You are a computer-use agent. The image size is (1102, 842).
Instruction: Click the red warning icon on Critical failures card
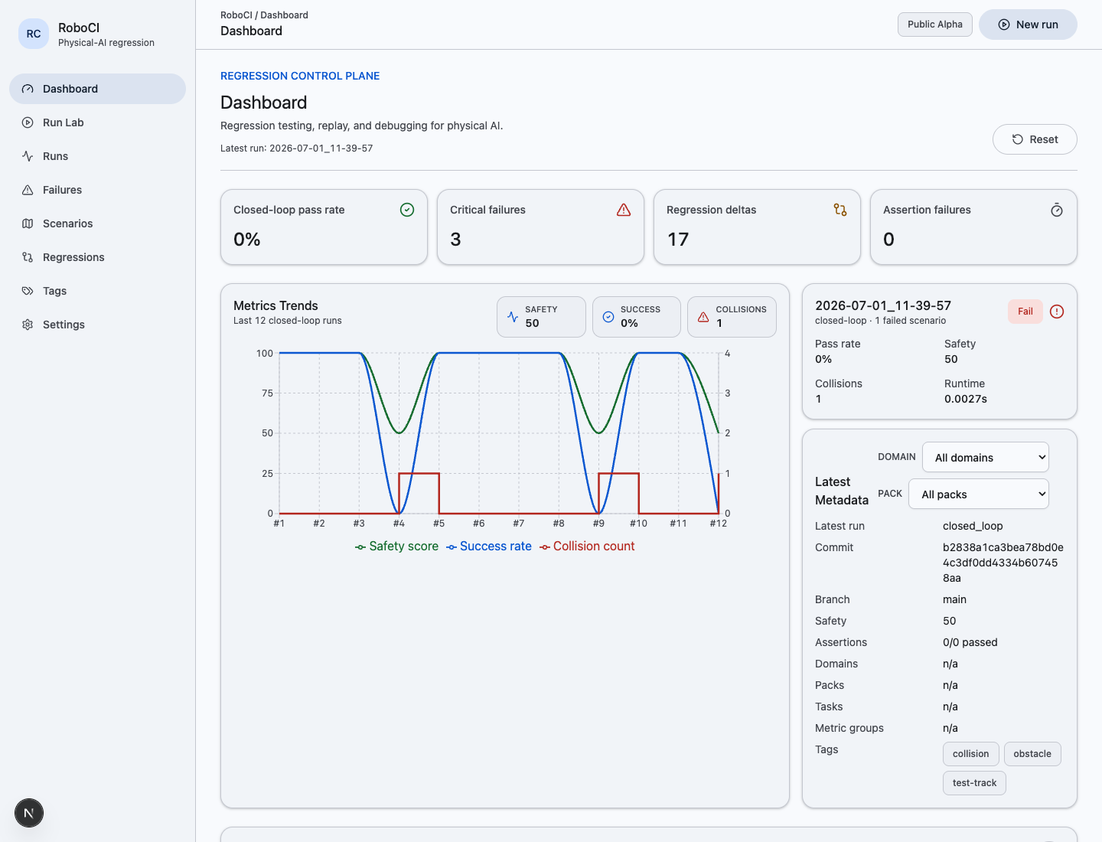[624, 210]
